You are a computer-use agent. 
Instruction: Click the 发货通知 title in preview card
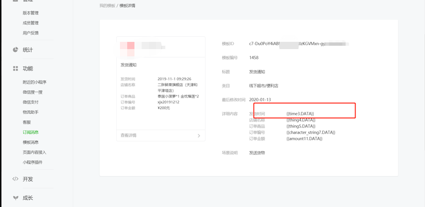click(129, 65)
